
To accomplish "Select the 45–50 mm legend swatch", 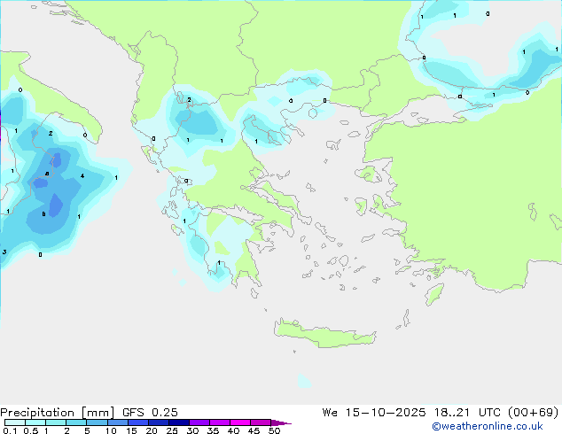I will coord(261,422).
